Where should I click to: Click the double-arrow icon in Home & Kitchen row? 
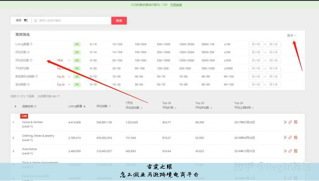pyautogui.click(x=285, y=122)
